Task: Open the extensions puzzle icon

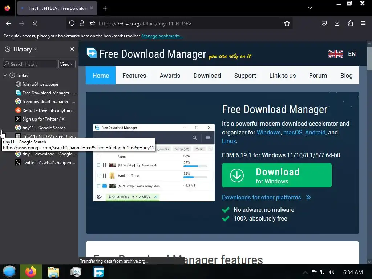Action: [x=350, y=24]
